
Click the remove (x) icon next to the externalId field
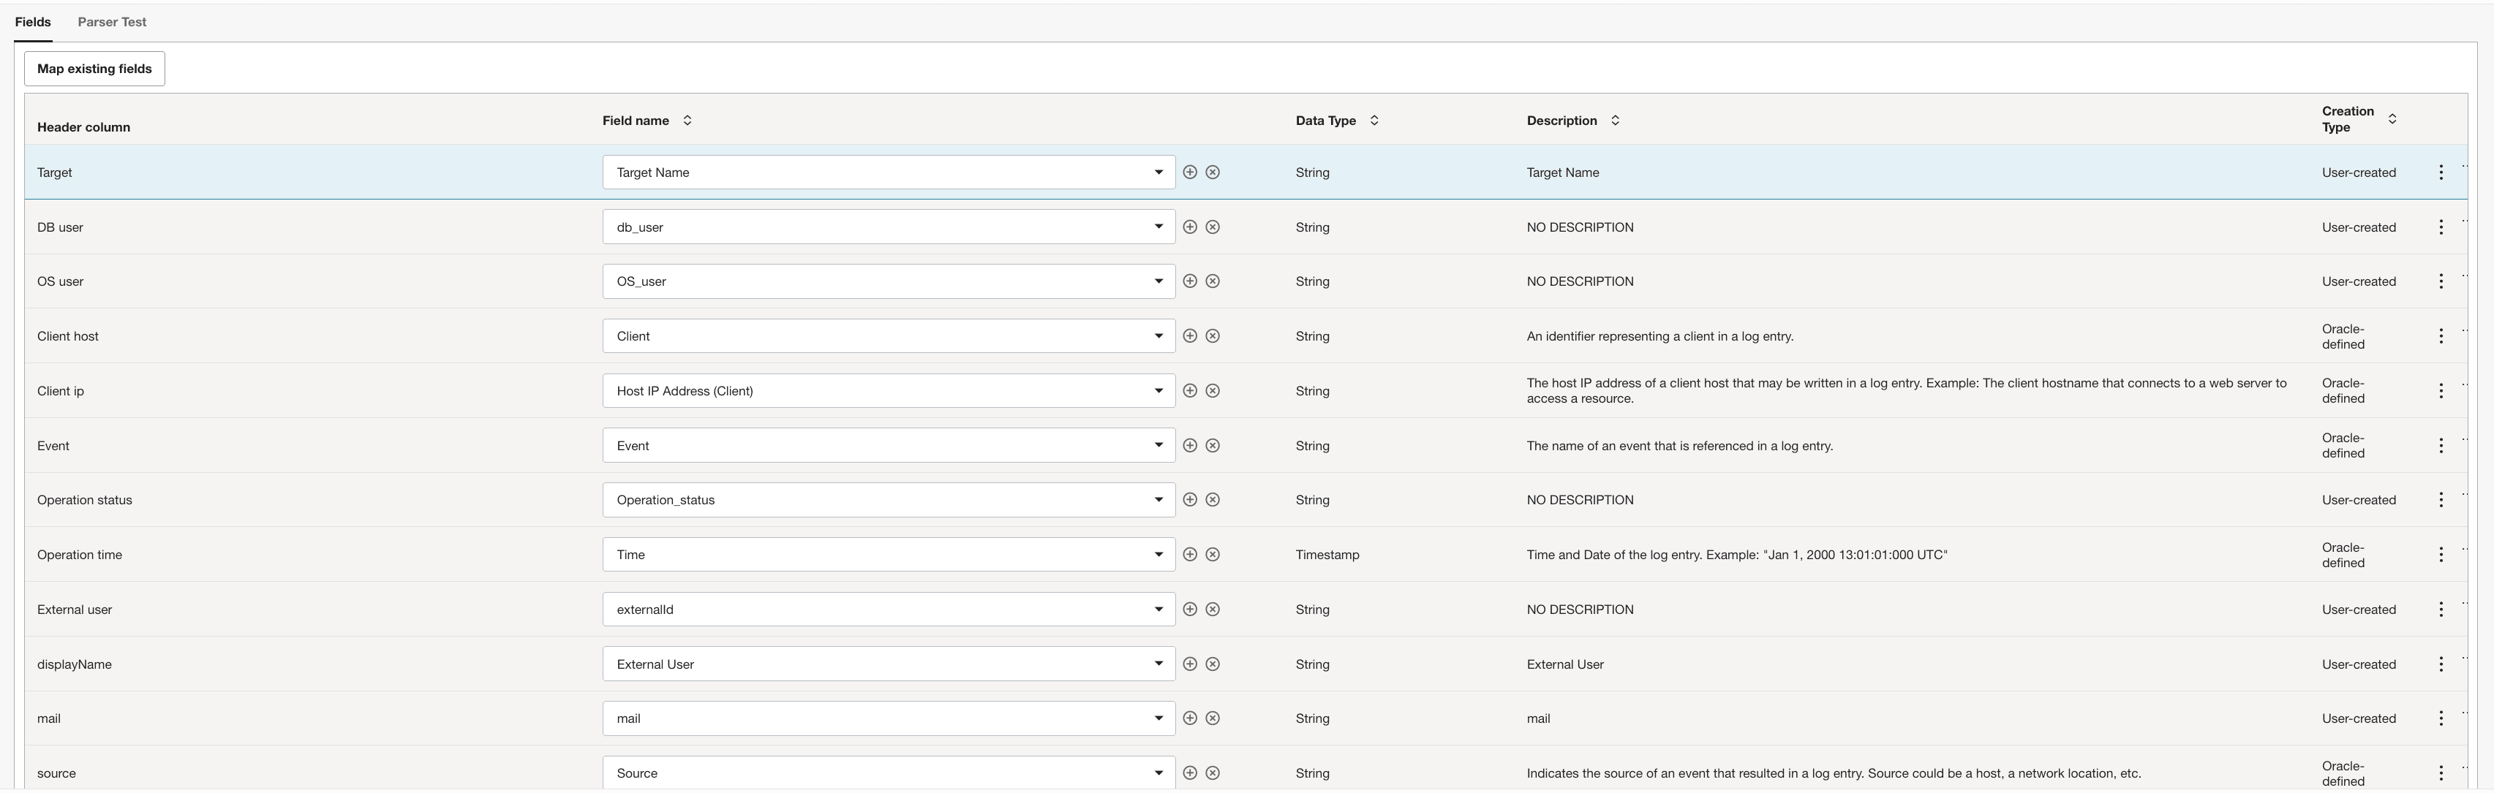(1212, 610)
